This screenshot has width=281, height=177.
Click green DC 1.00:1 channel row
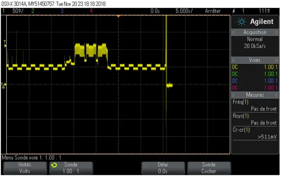(255, 74)
